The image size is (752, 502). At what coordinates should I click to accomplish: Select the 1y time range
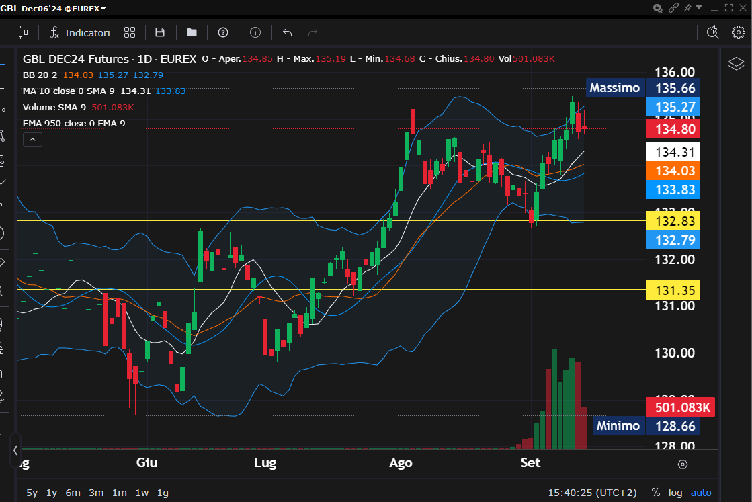[x=52, y=493]
